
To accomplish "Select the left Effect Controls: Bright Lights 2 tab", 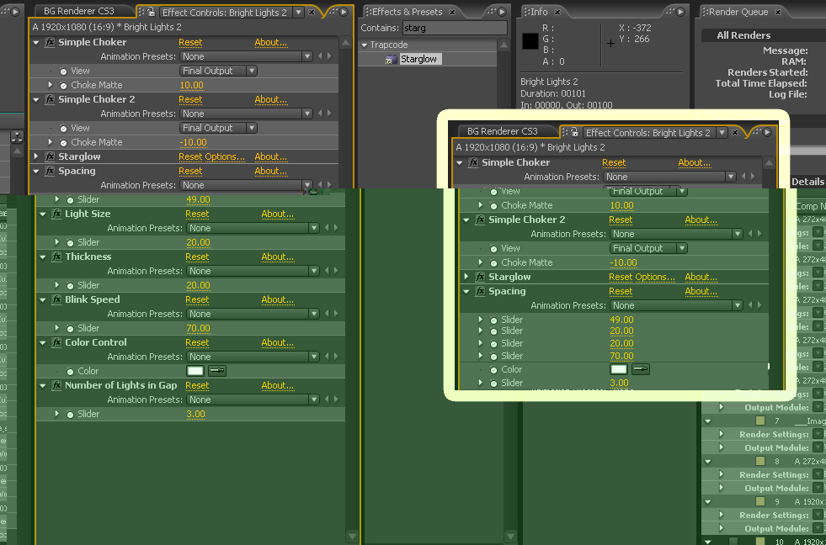I will coord(225,12).
